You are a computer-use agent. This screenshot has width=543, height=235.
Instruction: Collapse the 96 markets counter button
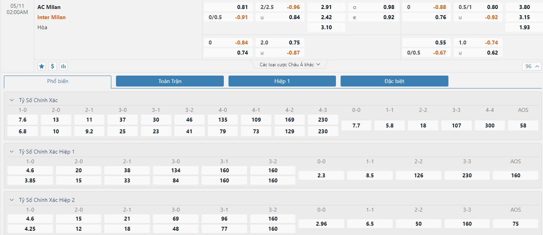(x=532, y=66)
